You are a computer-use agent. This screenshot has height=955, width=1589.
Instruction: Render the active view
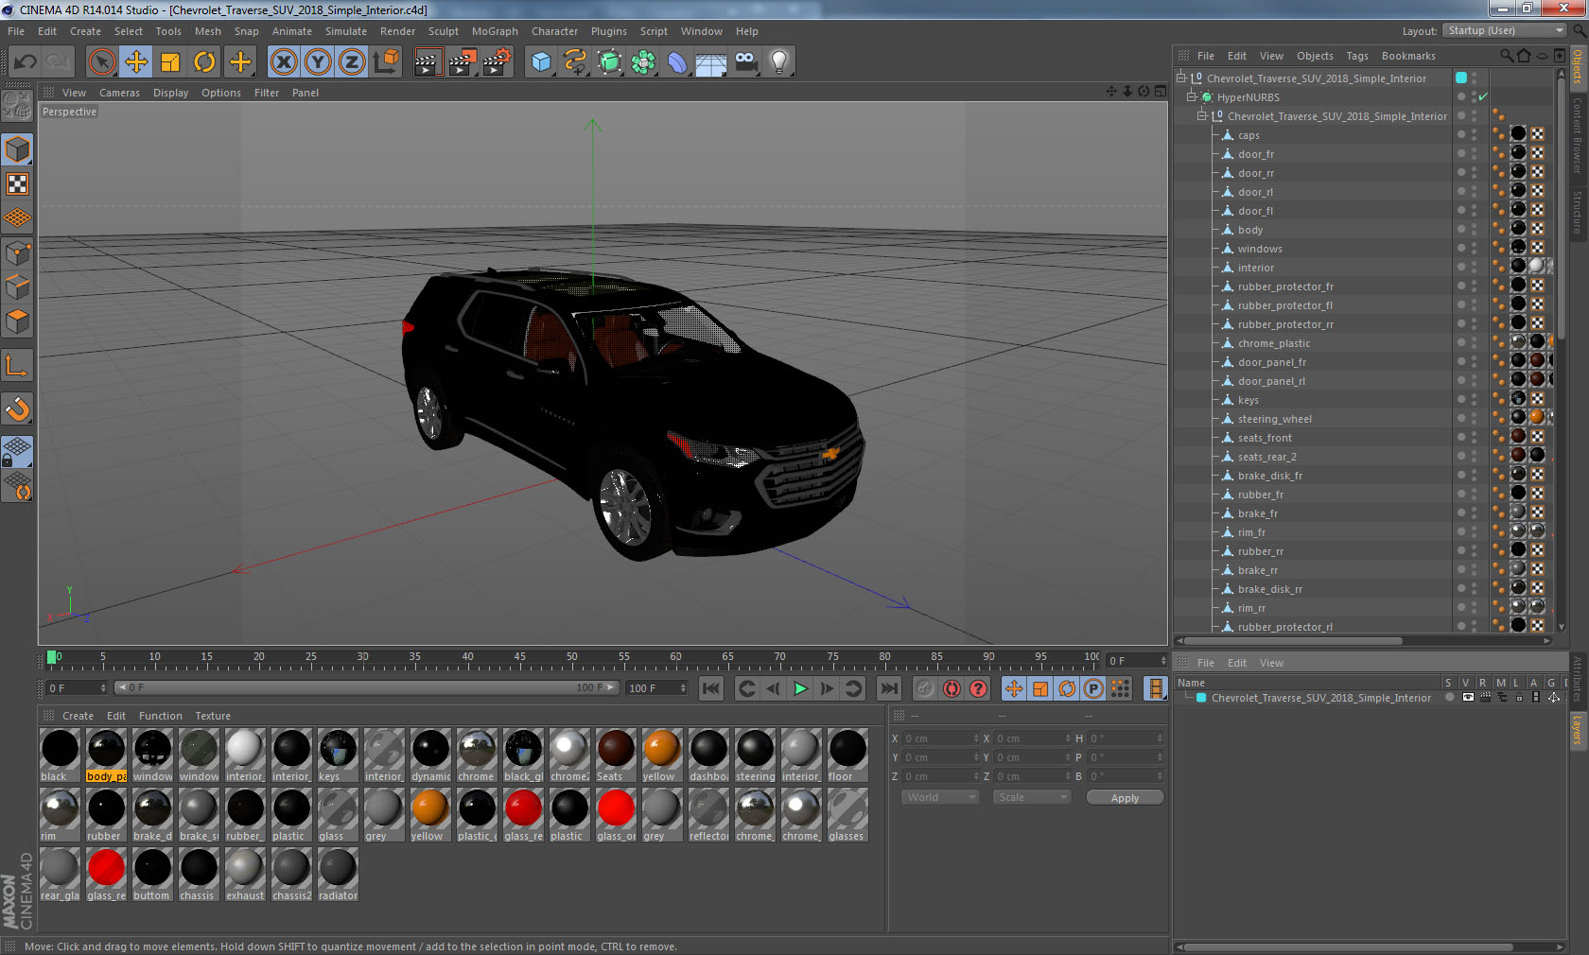(x=428, y=62)
